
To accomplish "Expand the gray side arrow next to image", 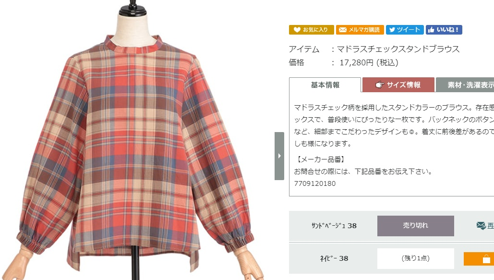I will coord(279,156).
